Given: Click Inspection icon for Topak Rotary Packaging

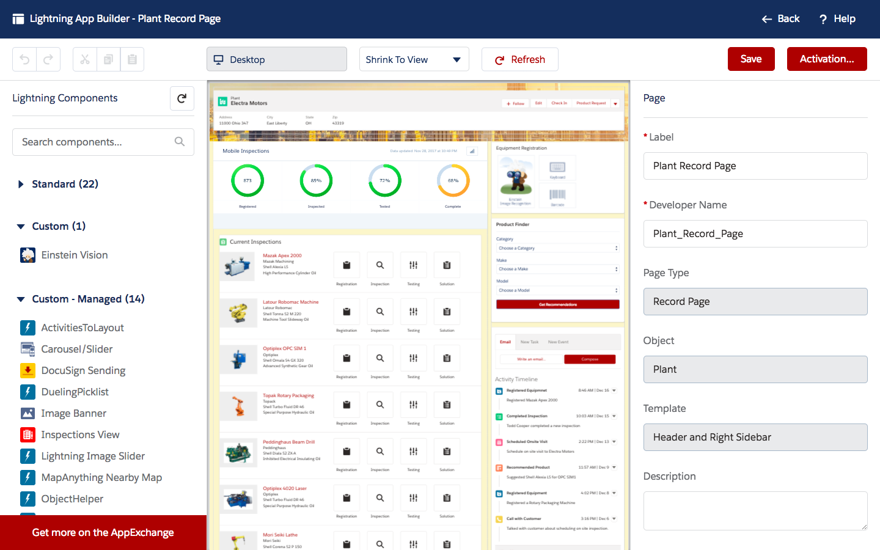Looking at the screenshot, I should (380, 405).
